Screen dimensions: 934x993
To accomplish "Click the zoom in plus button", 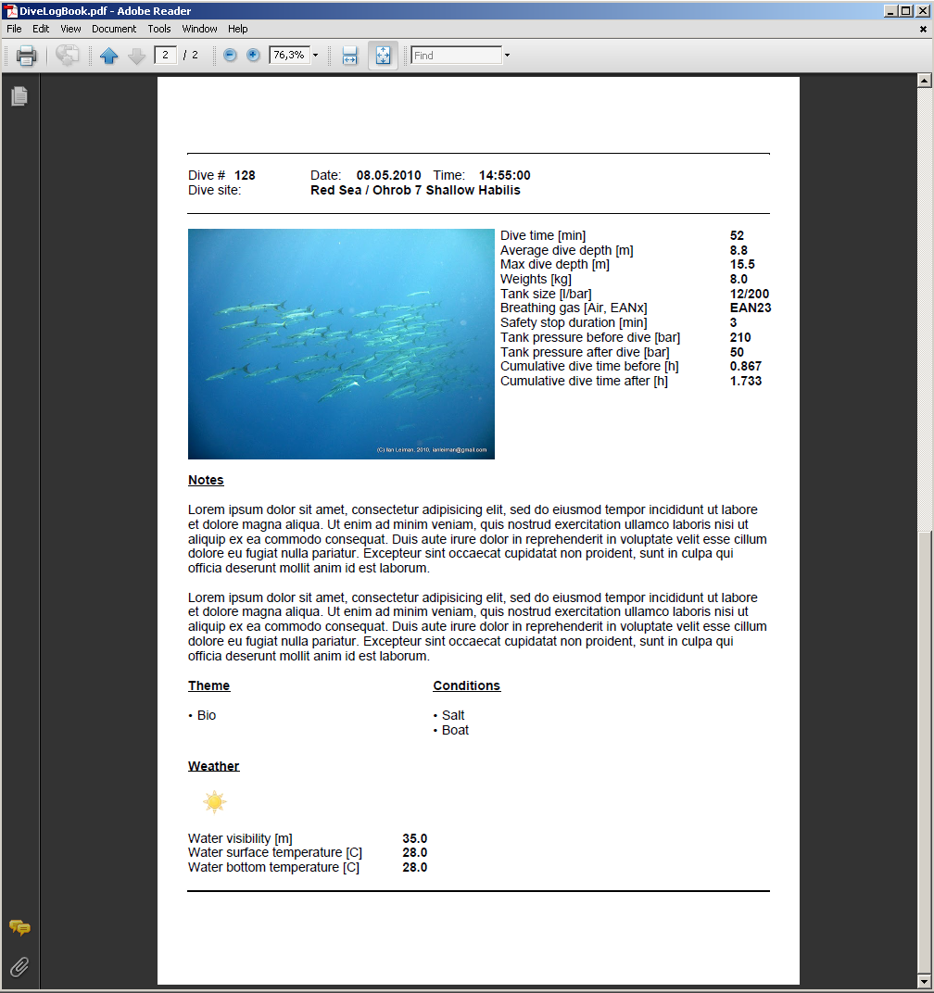I will (x=253, y=56).
